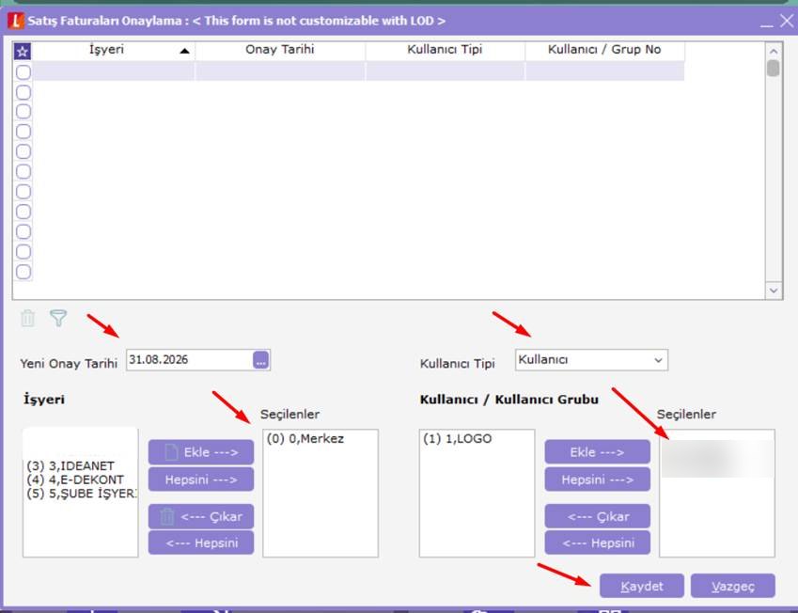This screenshot has height=613, width=798.
Task: Click <--- Çıkar in Kullanıcı / Kullanıcı Grubu section
Action: coord(597,516)
